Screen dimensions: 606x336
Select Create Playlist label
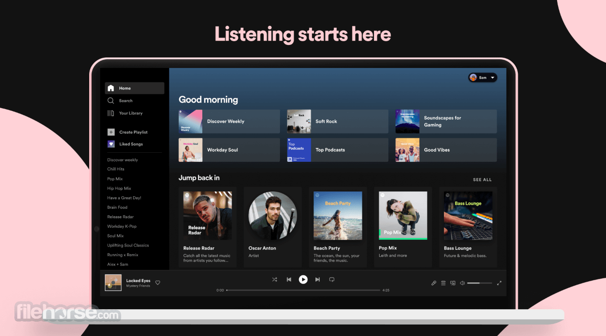pos(133,132)
